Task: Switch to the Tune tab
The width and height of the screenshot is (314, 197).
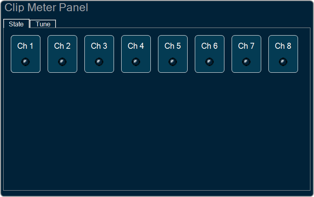Action: pyautogui.click(x=43, y=24)
